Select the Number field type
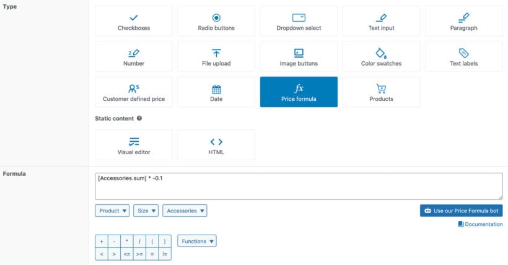The image size is (508, 265). [x=134, y=56]
